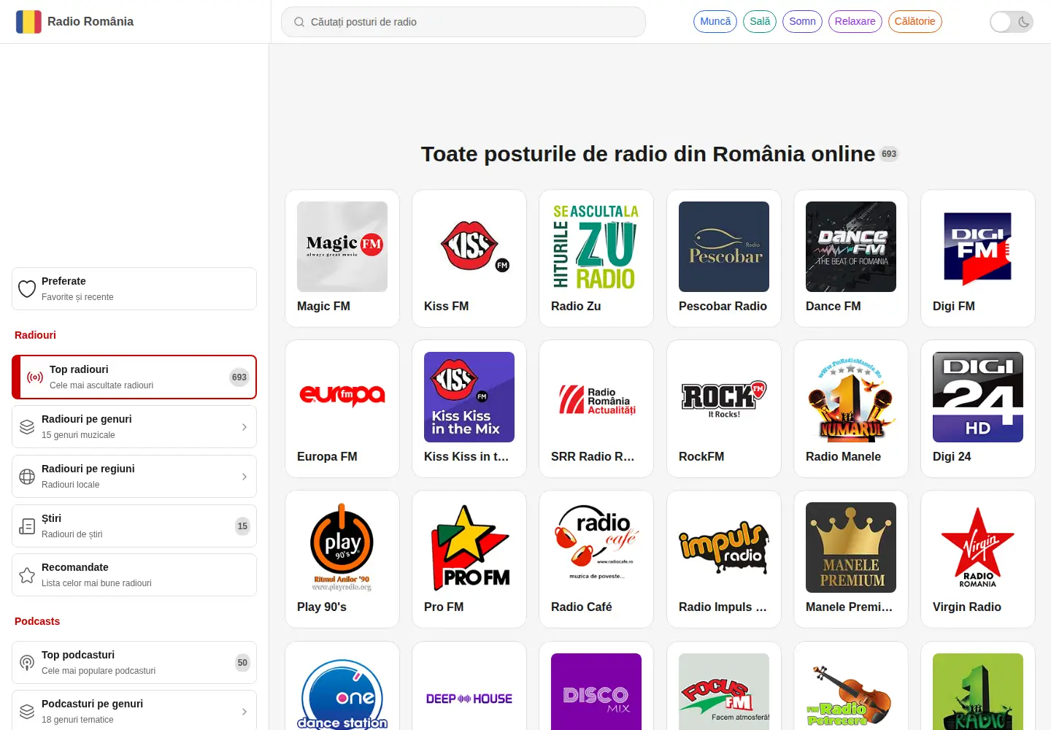1051x730 pixels.
Task: Open the Magic FM station logo
Action: point(342,247)
